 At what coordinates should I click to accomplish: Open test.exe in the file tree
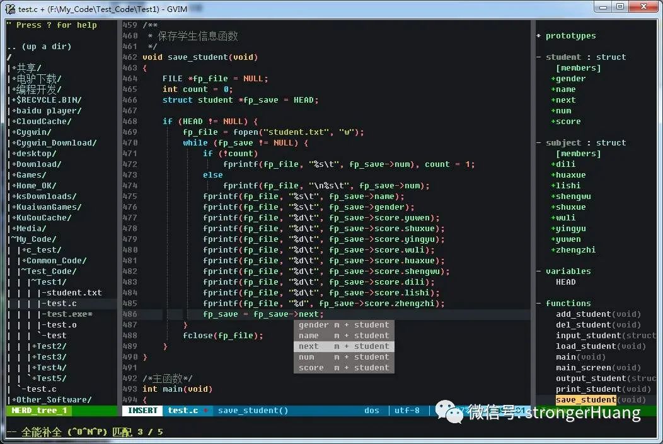coord(69,314)
